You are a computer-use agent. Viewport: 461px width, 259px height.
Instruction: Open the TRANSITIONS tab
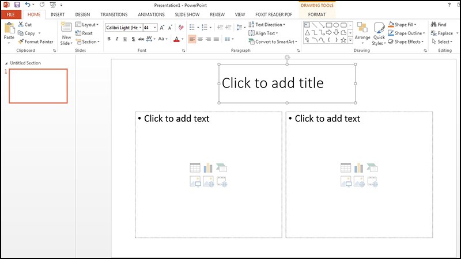(114, 14)
